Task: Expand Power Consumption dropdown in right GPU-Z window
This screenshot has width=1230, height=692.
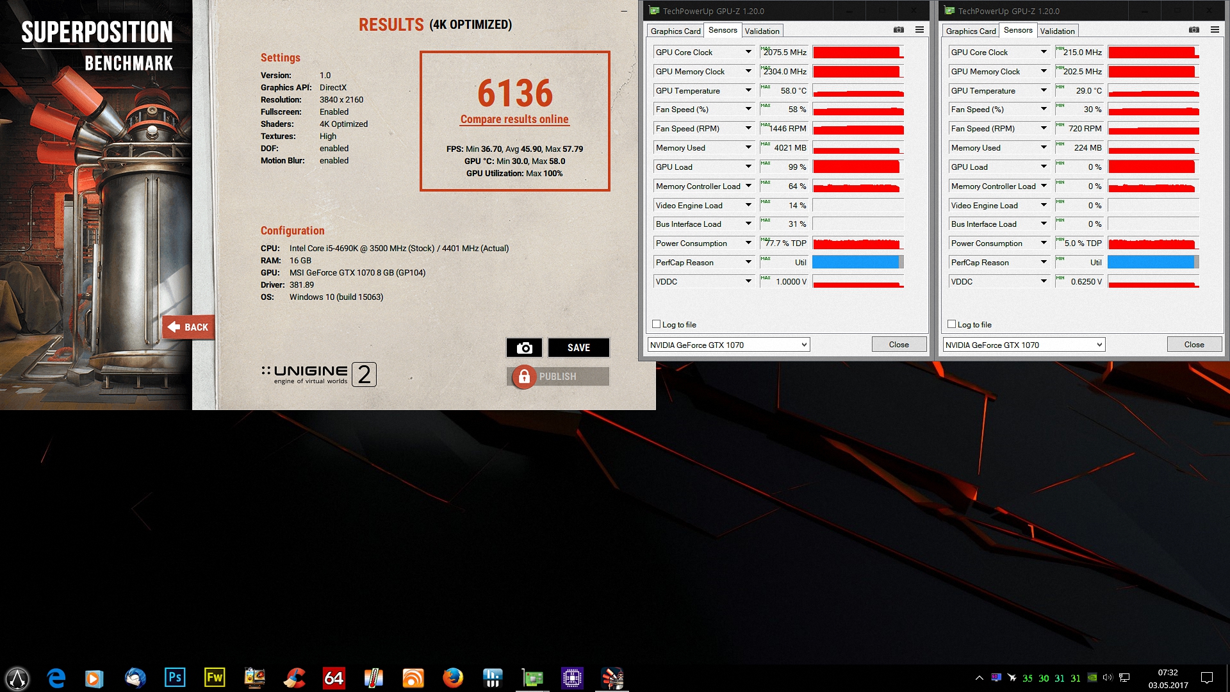Action: [1043, 243]
